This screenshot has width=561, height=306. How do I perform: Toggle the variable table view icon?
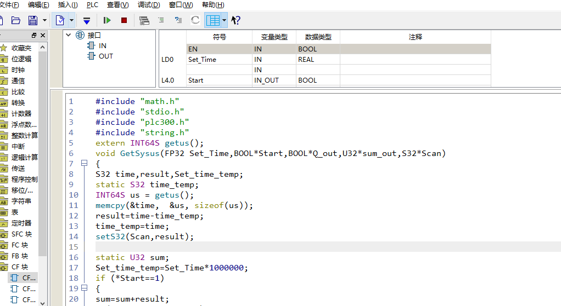pos(213,20)
